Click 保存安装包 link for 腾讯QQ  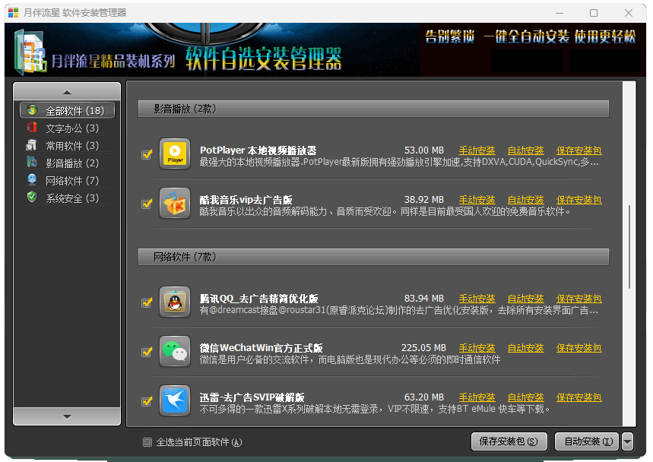579,299
